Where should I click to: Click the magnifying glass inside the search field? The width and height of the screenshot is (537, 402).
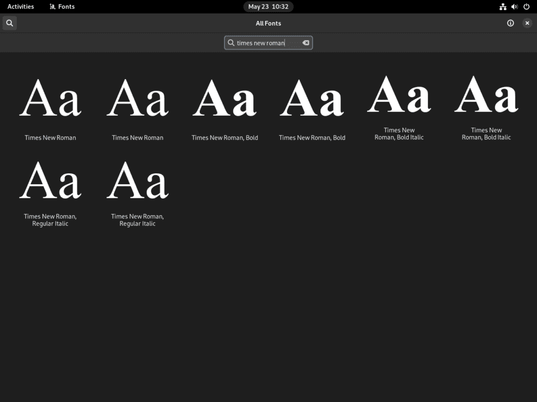tap(231, 42)
